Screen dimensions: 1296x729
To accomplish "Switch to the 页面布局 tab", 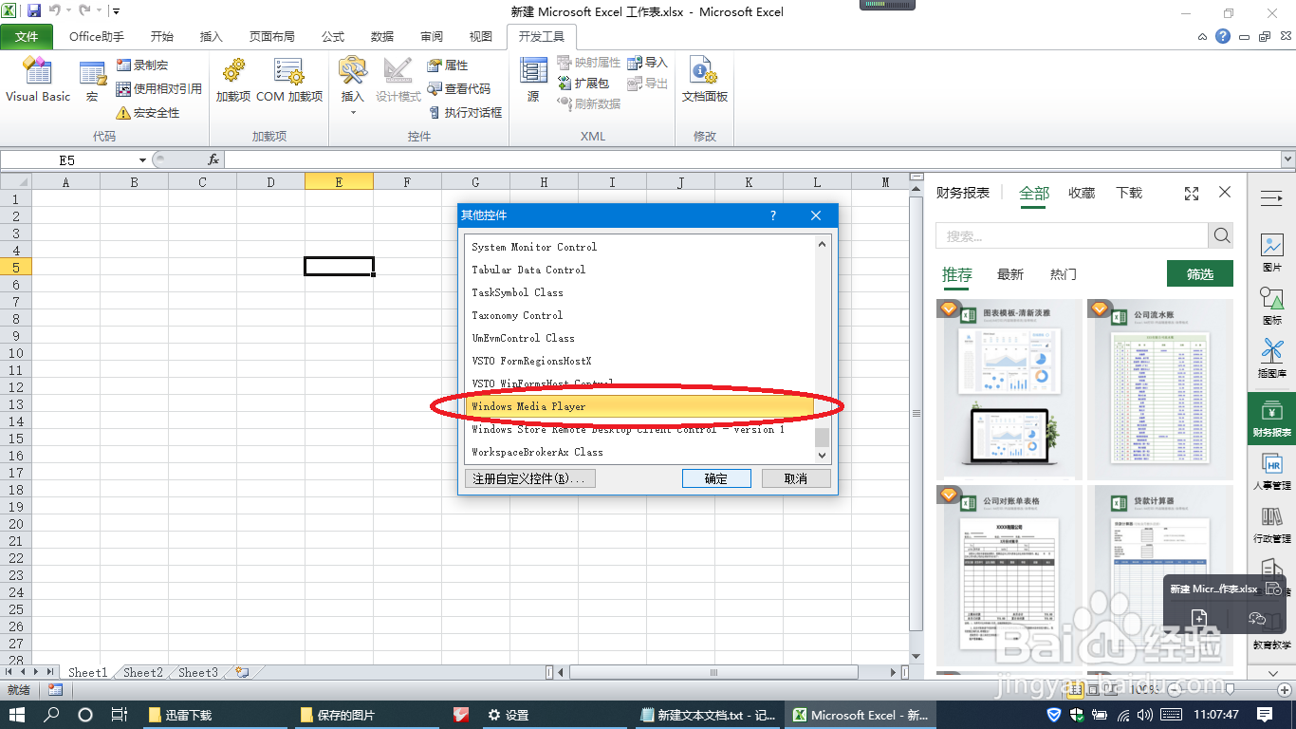I will (272, 37).
